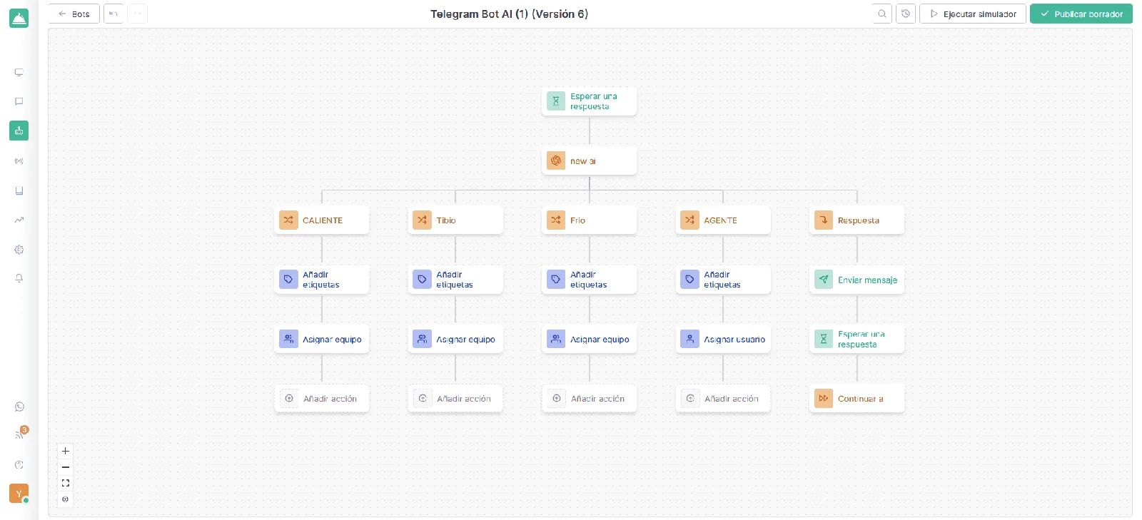The image size is (1142, 520).
Task: Select the Respuesta branch node
Action: [x=857, y=220]
